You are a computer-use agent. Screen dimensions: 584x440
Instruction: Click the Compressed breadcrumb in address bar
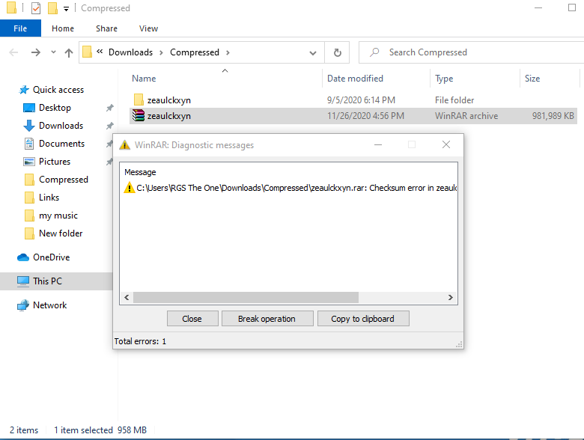tap(195, 52)
